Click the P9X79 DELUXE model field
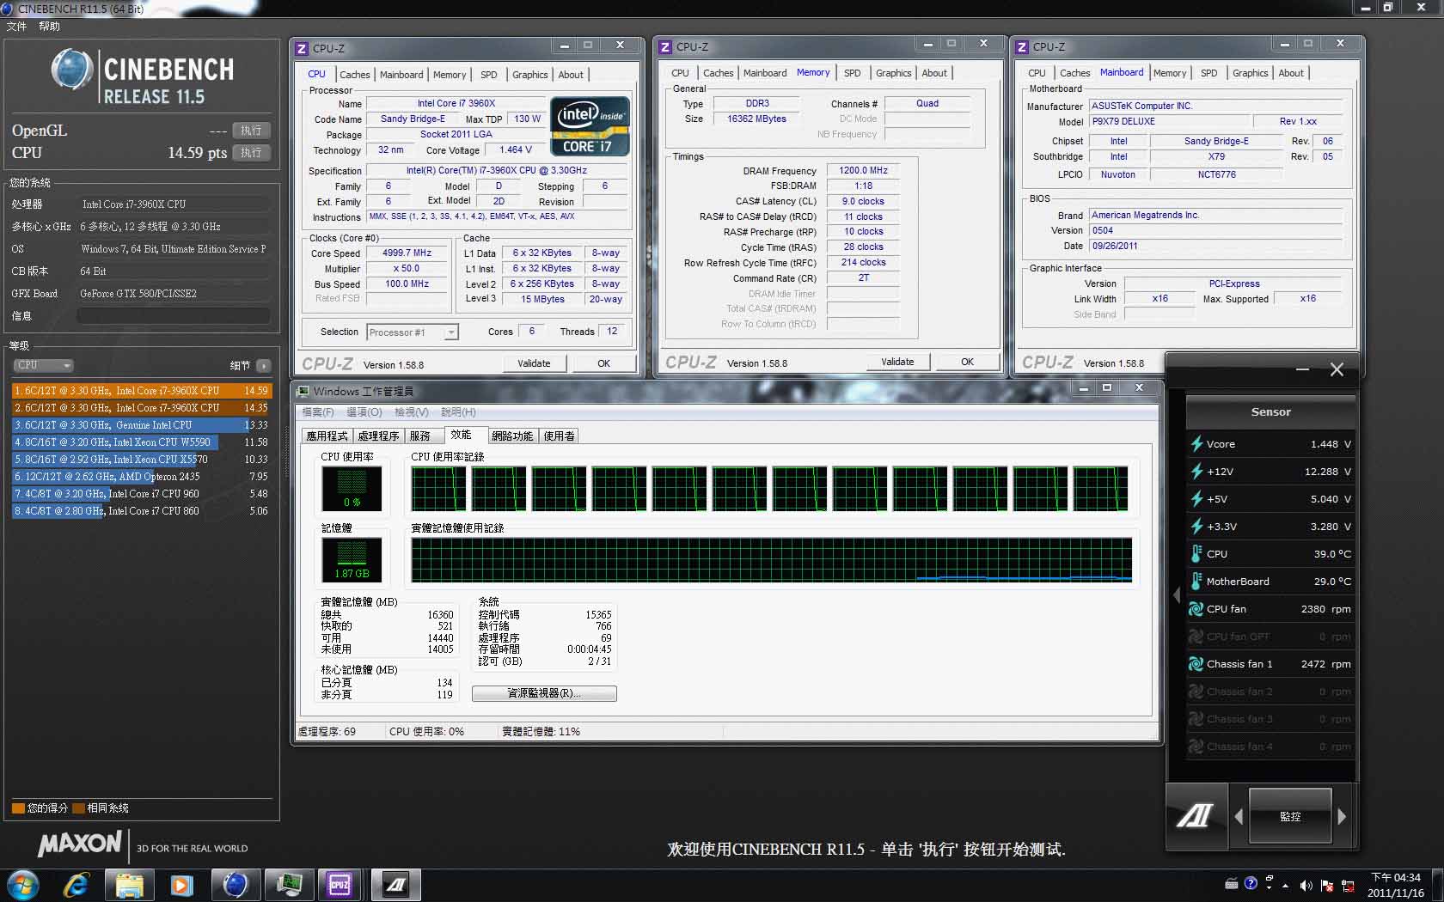 [x=1168, y=122]
